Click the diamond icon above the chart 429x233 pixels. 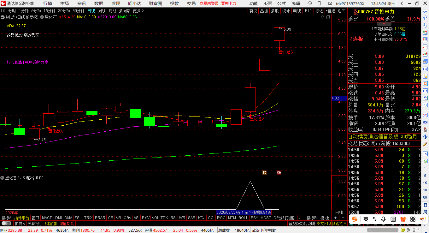pos(323,17)
